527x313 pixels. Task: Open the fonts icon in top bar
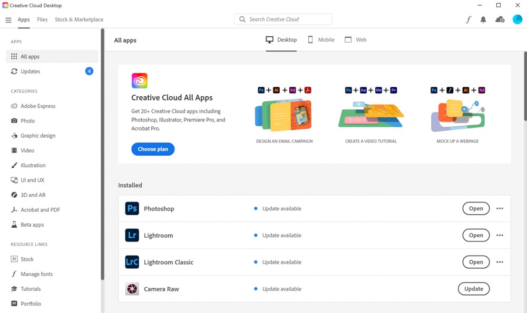[468, 20]
